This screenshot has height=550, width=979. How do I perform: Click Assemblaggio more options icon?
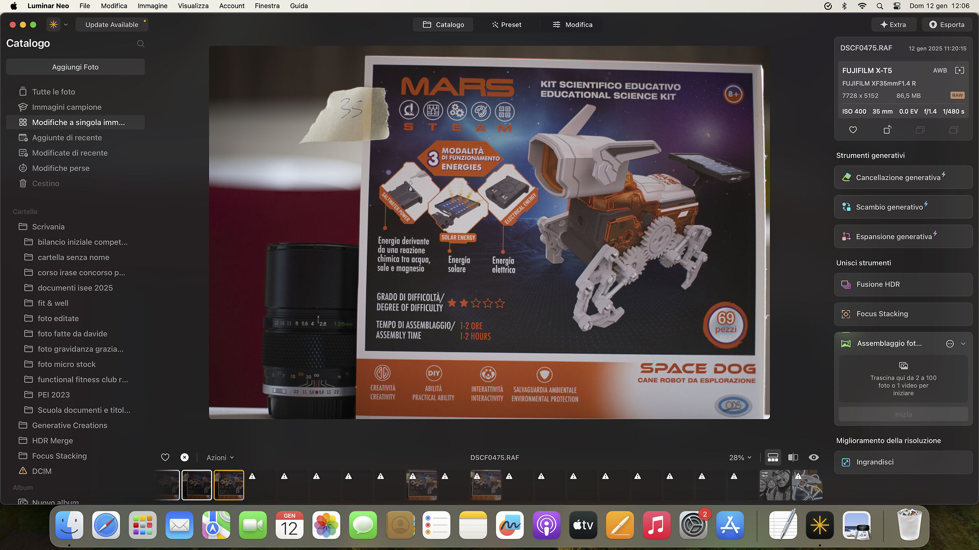[x=950, y=344]
